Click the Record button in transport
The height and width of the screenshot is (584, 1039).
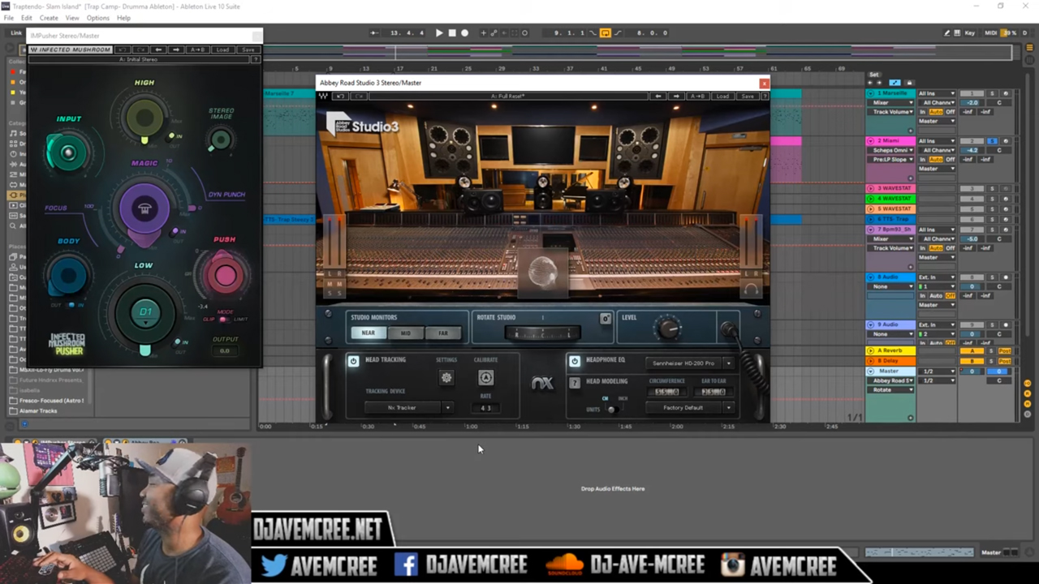tap(464, 33)
